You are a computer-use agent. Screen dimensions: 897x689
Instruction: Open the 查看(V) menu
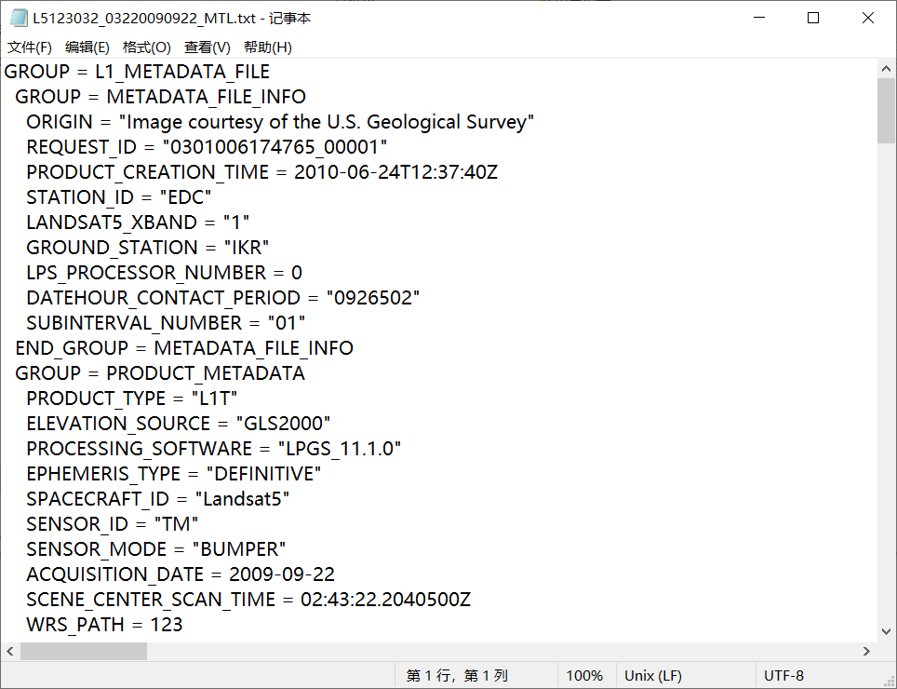208,47
